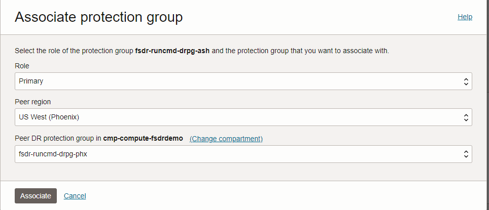Click the Change compartment link
The width and height of the screenshot is (489, 210).
point(226,139)
